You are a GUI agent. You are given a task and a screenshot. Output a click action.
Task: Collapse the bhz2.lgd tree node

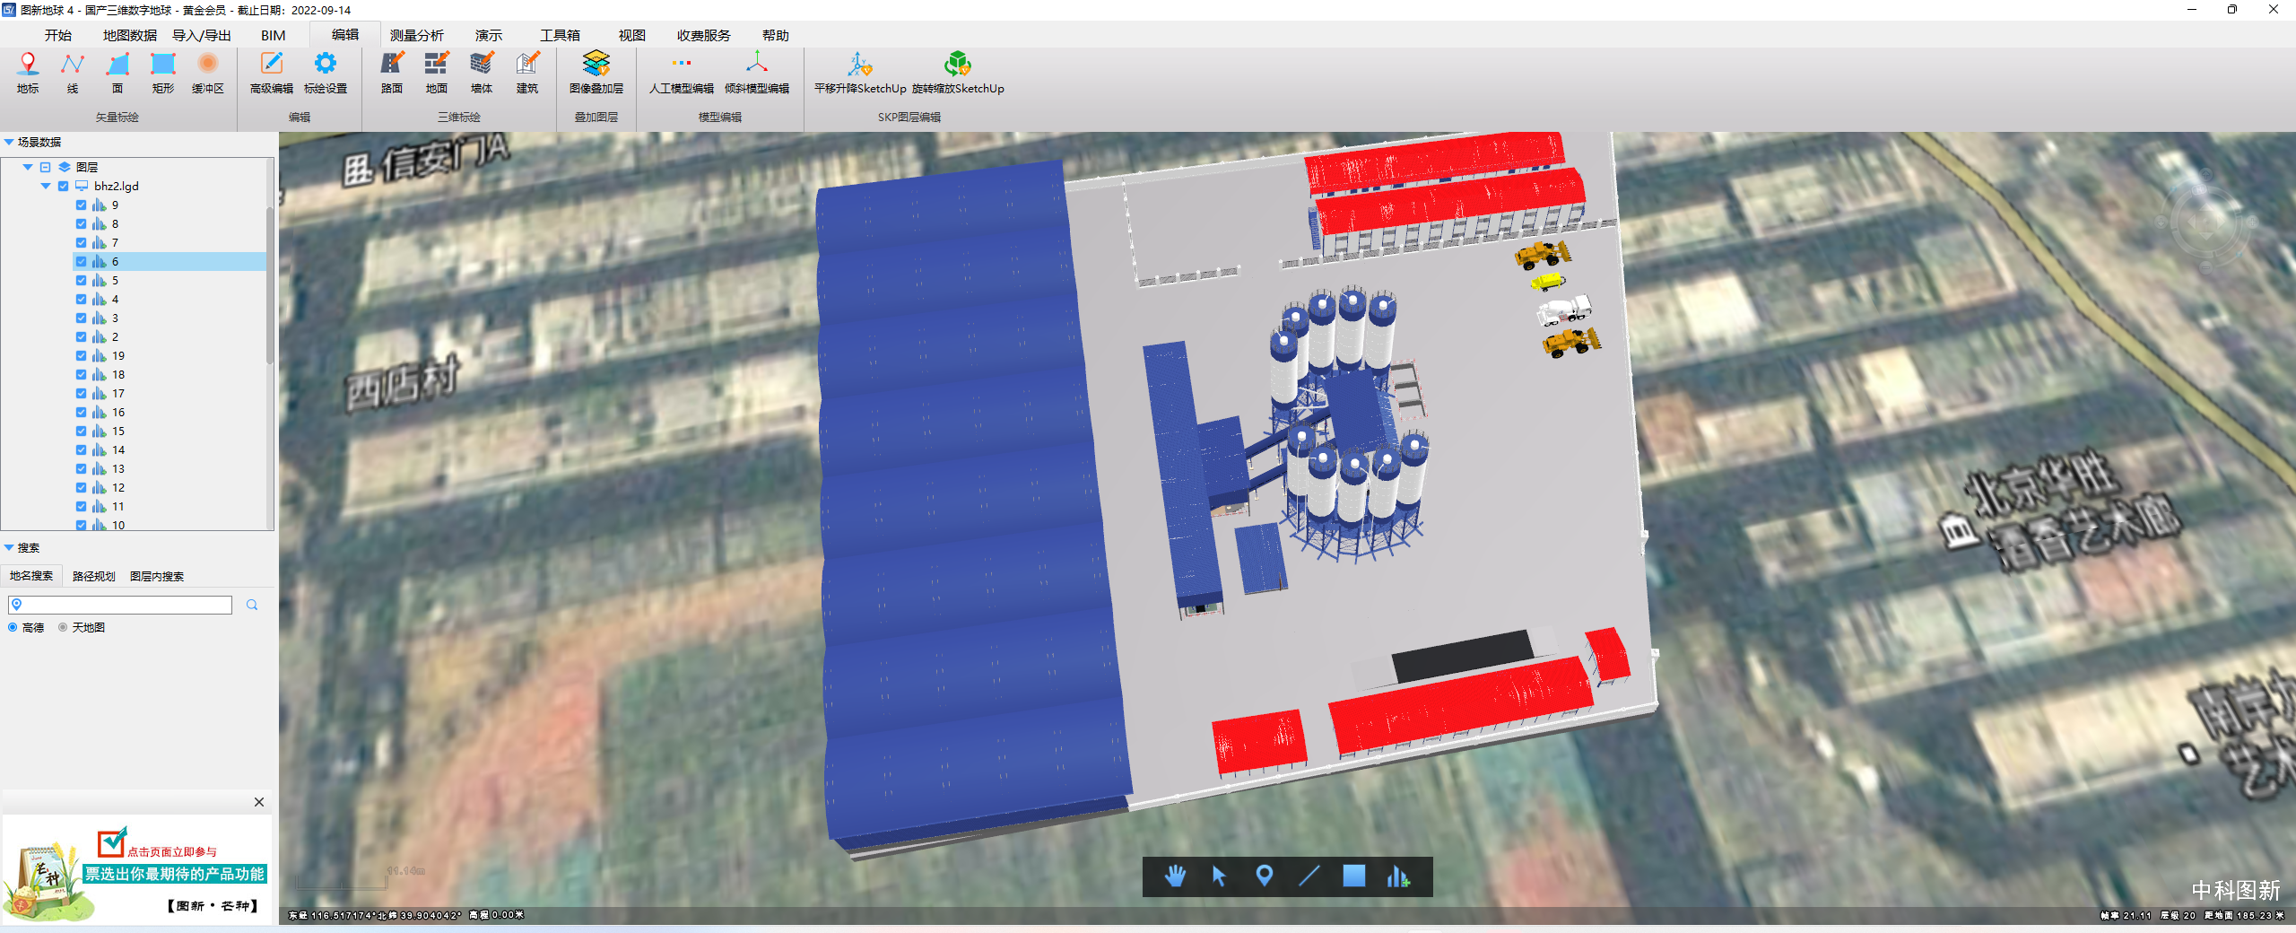(x=46, y=187)
